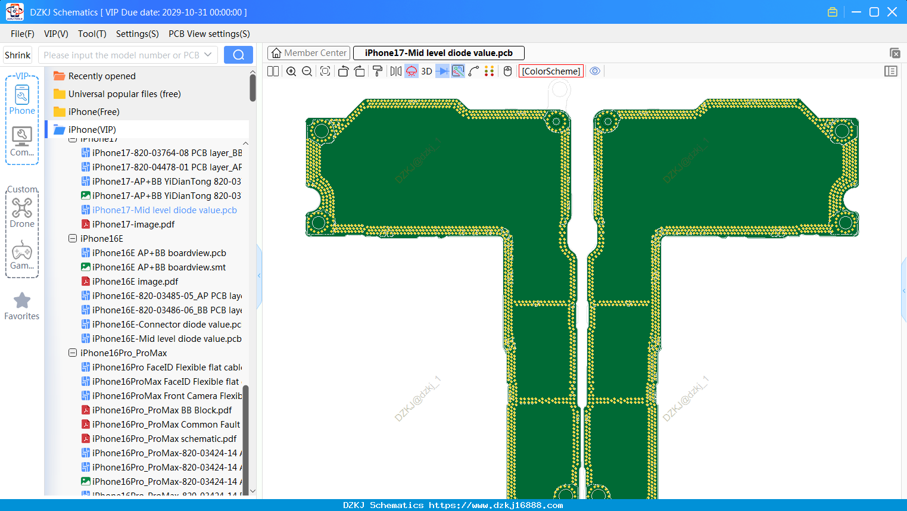
Task: Click the zoom out magnifier icon
Action: pos(307,71)
